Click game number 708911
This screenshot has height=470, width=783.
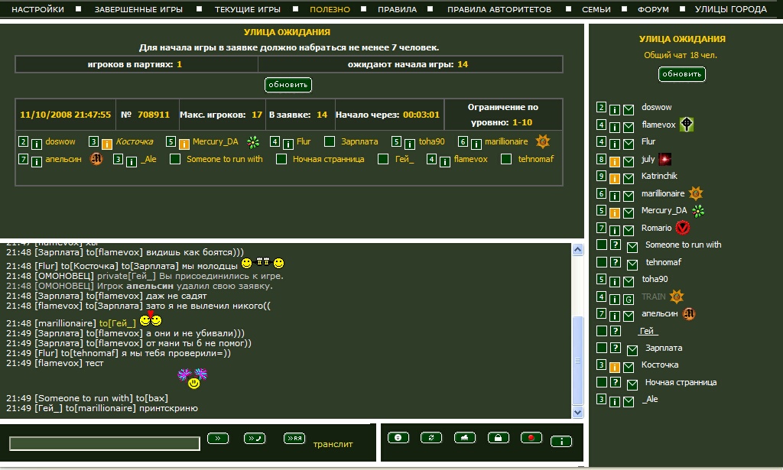(153, 115)
